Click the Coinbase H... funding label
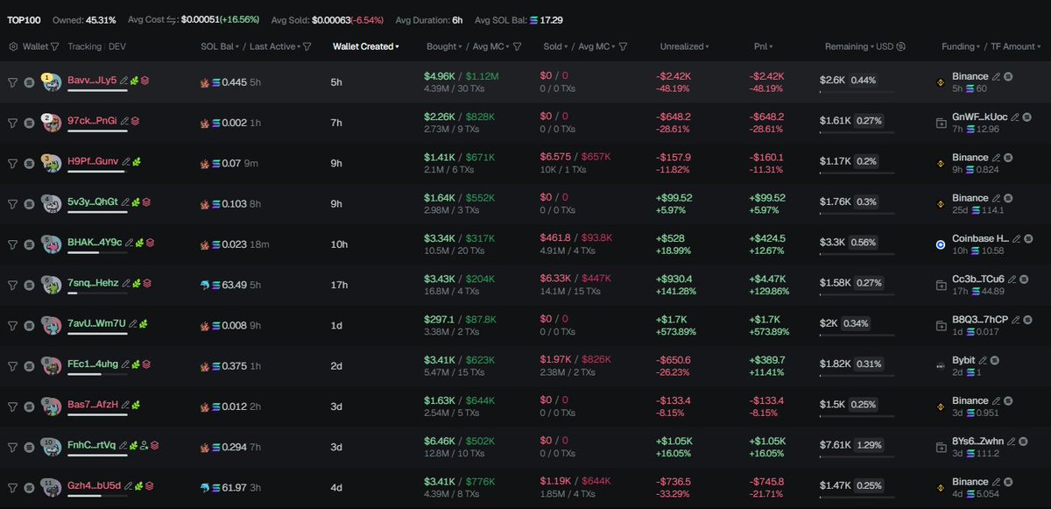The height and width of the screenshot is (509, 1051). coord(979,238)
